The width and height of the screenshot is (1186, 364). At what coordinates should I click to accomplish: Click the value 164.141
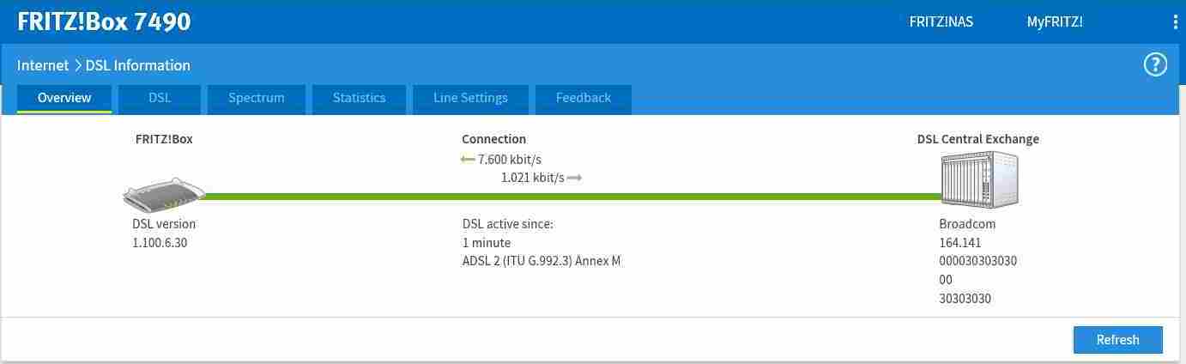coord(960,243)
